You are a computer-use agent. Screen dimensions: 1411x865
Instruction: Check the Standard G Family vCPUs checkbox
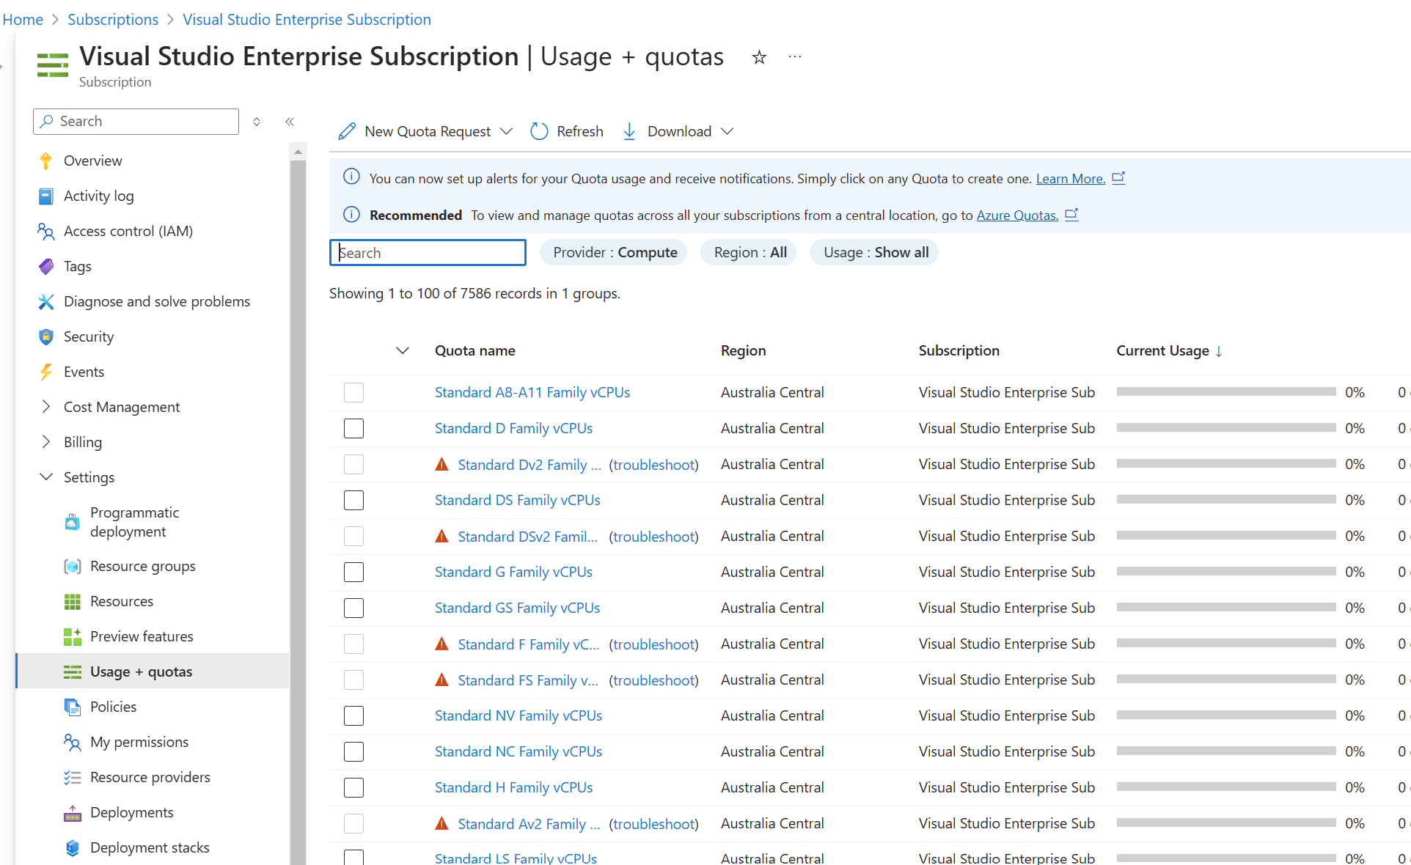[x=353, y=572]
